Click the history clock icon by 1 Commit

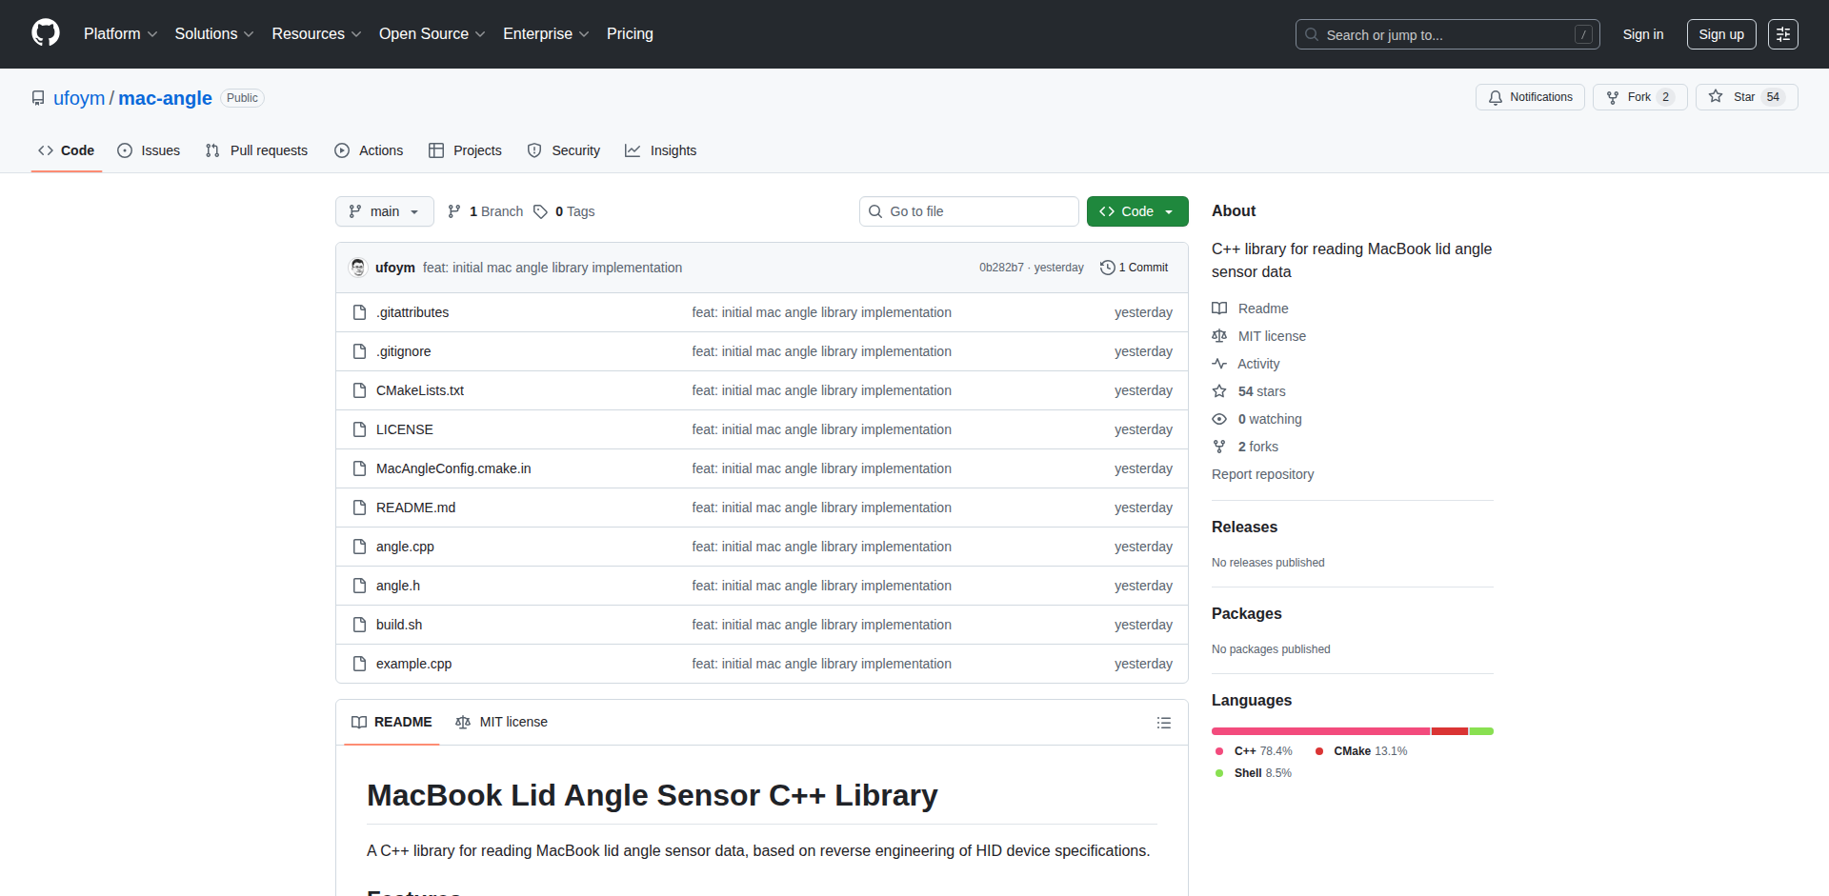[1107, 268]
